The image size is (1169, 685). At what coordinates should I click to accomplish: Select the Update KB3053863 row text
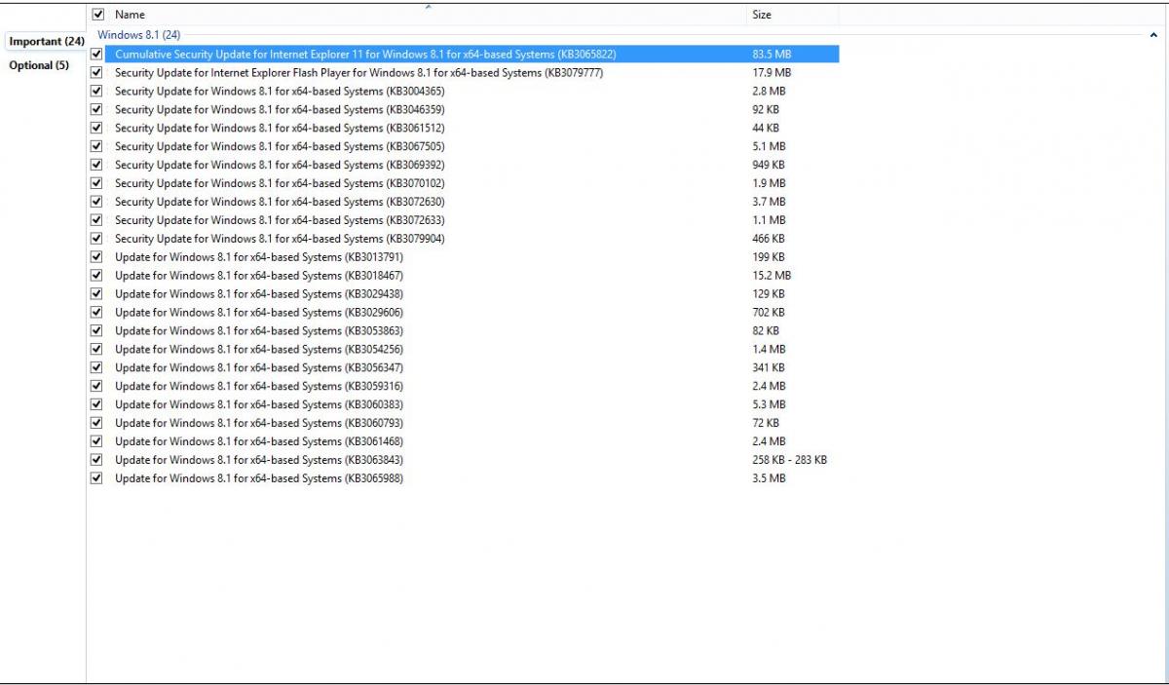tap(259, 331)
